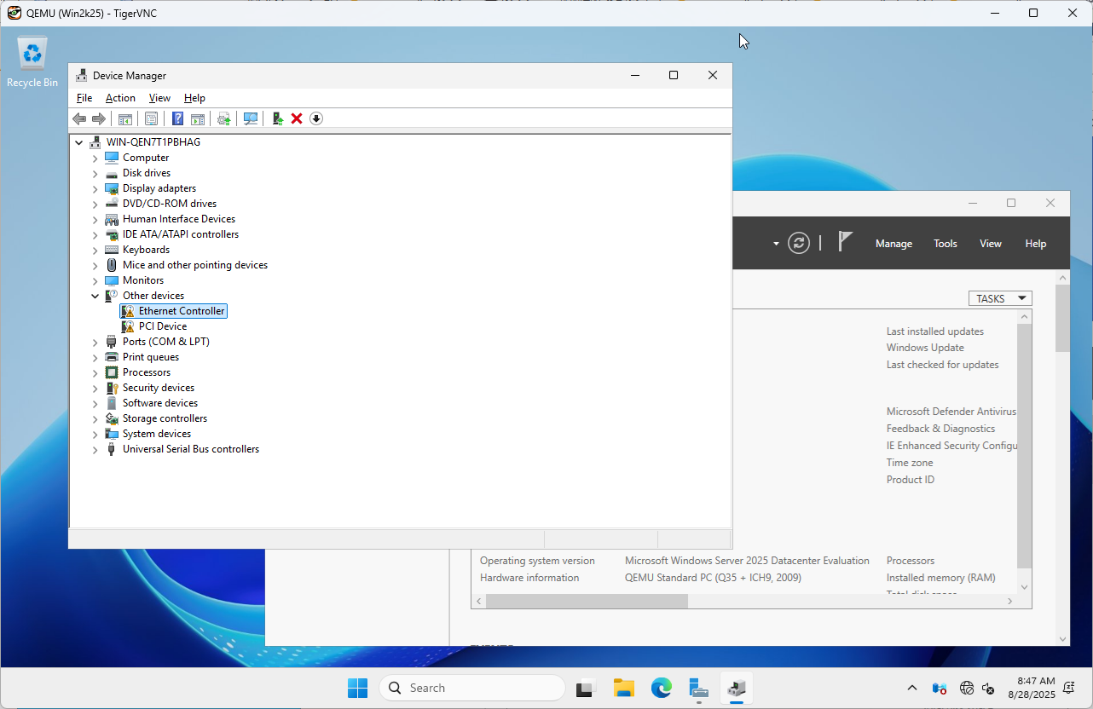Click the red X Uninstall device icon
The image size is (1093, 709).
[x=297, y=118]
